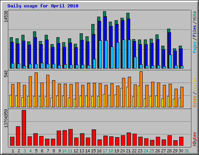The image size is (199, 155).
Task: Click the red KBytes bar for day 30
Action: click(x=181, y=141)
